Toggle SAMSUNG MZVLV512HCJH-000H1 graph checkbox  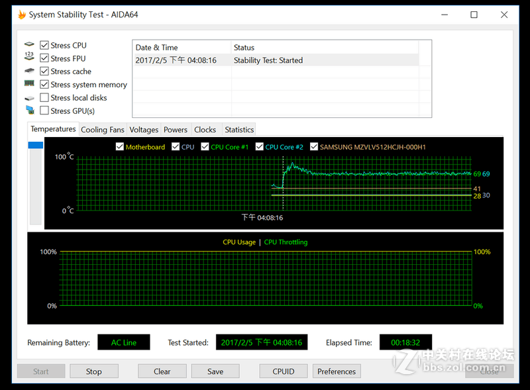pyautogui.click(x=314, y=147)
